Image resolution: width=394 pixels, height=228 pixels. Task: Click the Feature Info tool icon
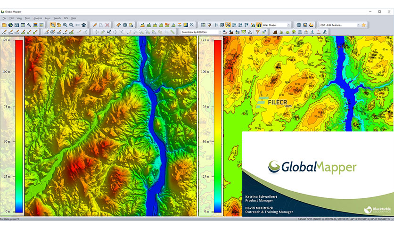click(x=125, y=24)
